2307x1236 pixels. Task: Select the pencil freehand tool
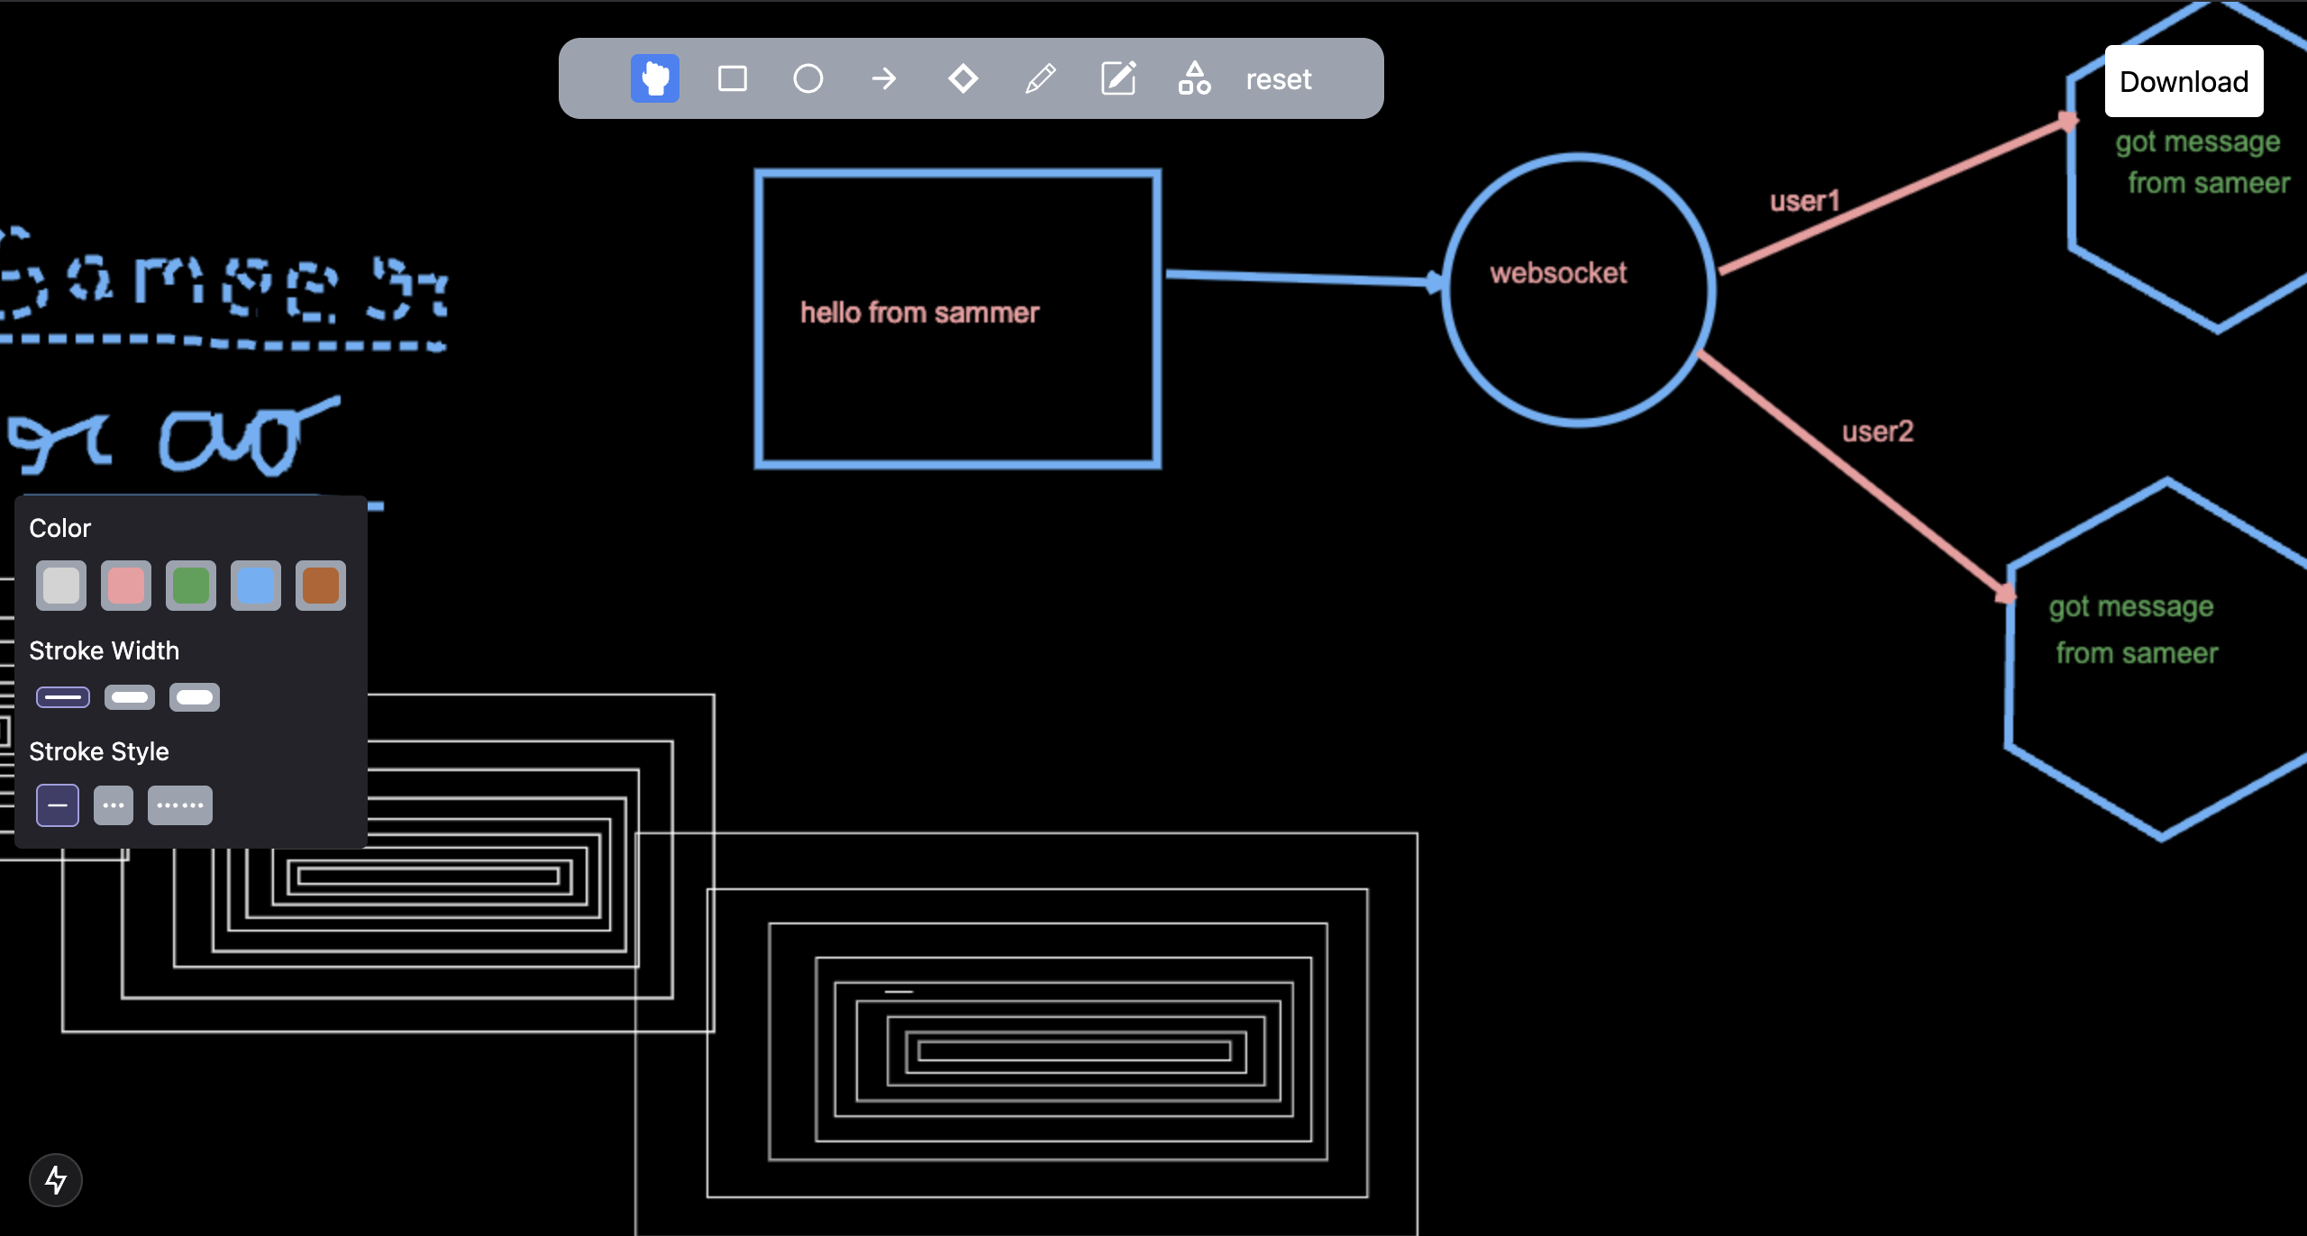1040,78
